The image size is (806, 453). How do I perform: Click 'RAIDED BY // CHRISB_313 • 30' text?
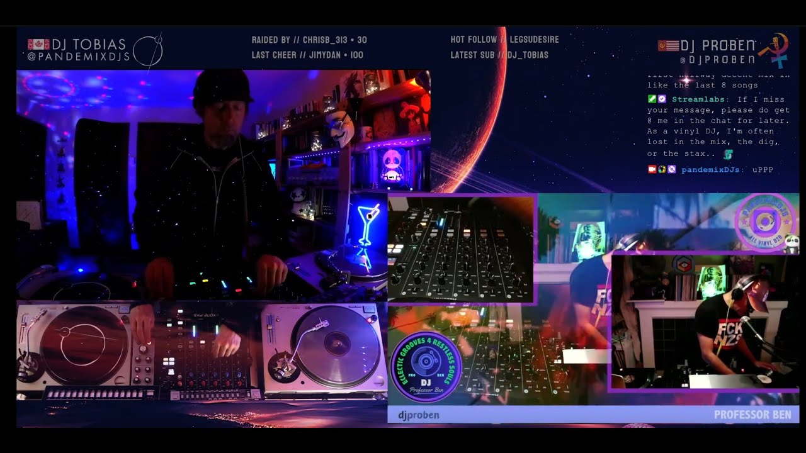[309, 40]
